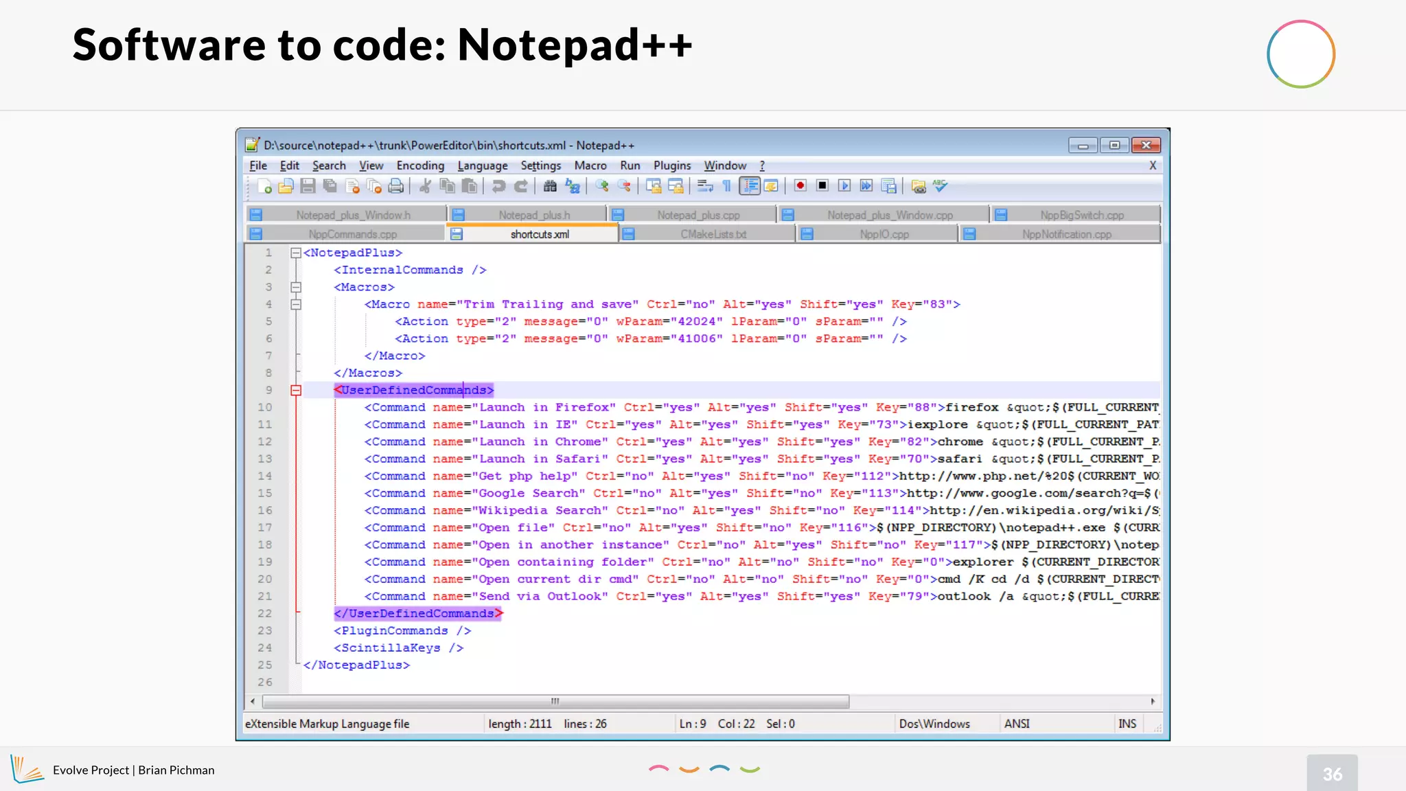This screenshot has width=1406, height=791.
Task: Switch to NppBigSwitch.cpp tab
Action: pos(1076,215)
